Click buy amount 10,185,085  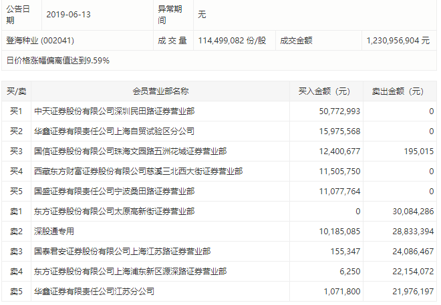(x=339, y=232)
